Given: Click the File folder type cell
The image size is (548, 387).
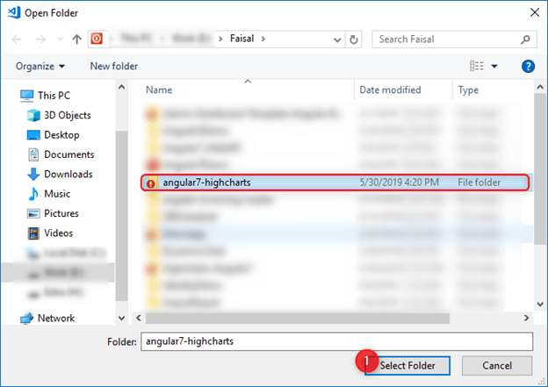Looking at the screenshot, I should coord(479,183).
